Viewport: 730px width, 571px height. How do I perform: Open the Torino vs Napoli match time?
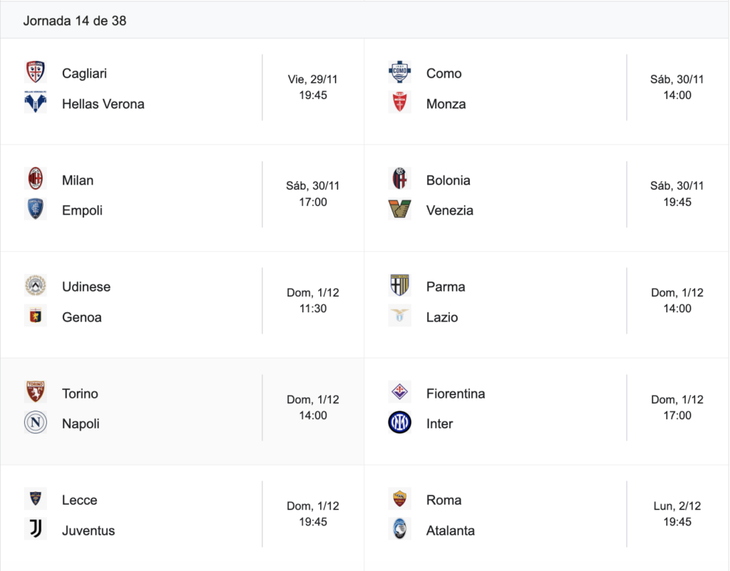pyautogui.click(x=313, y=416)
